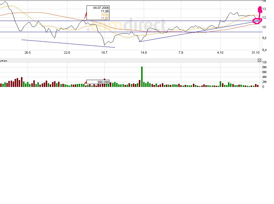Click the 31.10 date label on the time axis

[256, 53]
